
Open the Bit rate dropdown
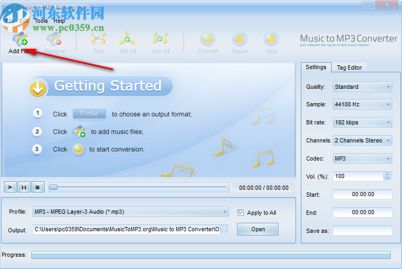pos(362,122)
